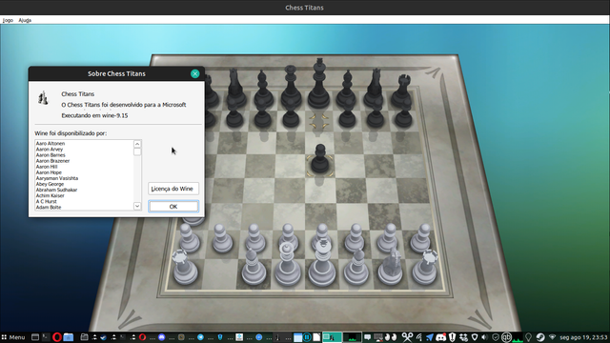Select A C Hurst in the list

click(47, 201)
